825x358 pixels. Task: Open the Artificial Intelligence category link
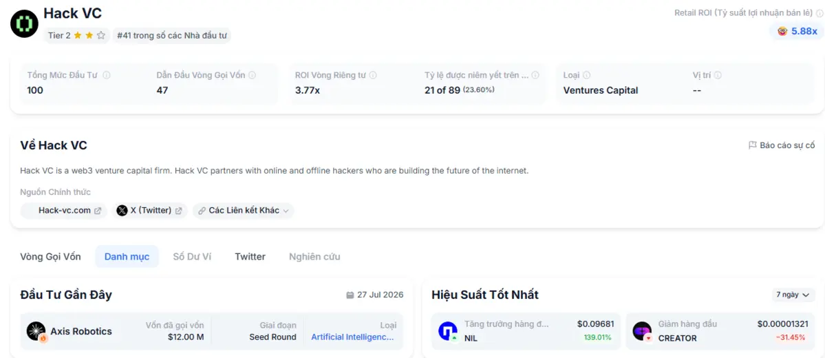tap(352, 337)
